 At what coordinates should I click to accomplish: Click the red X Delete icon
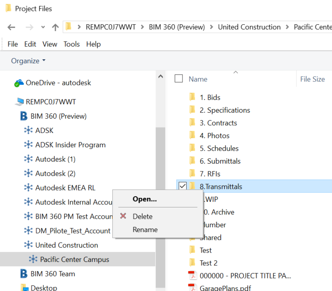(x=123, y=216)
